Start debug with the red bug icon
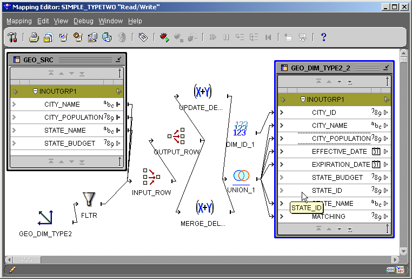The width and height of the screenshot is (412, 279). point(164,37)
